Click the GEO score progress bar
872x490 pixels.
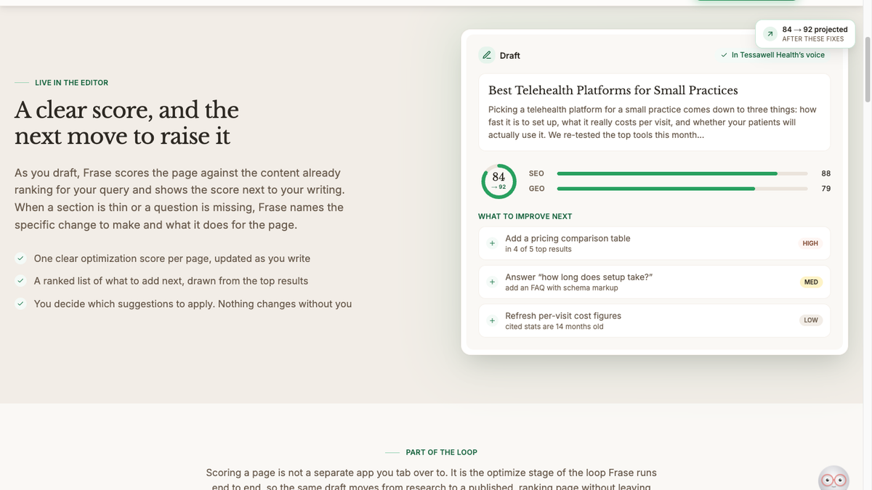(682, 189)
